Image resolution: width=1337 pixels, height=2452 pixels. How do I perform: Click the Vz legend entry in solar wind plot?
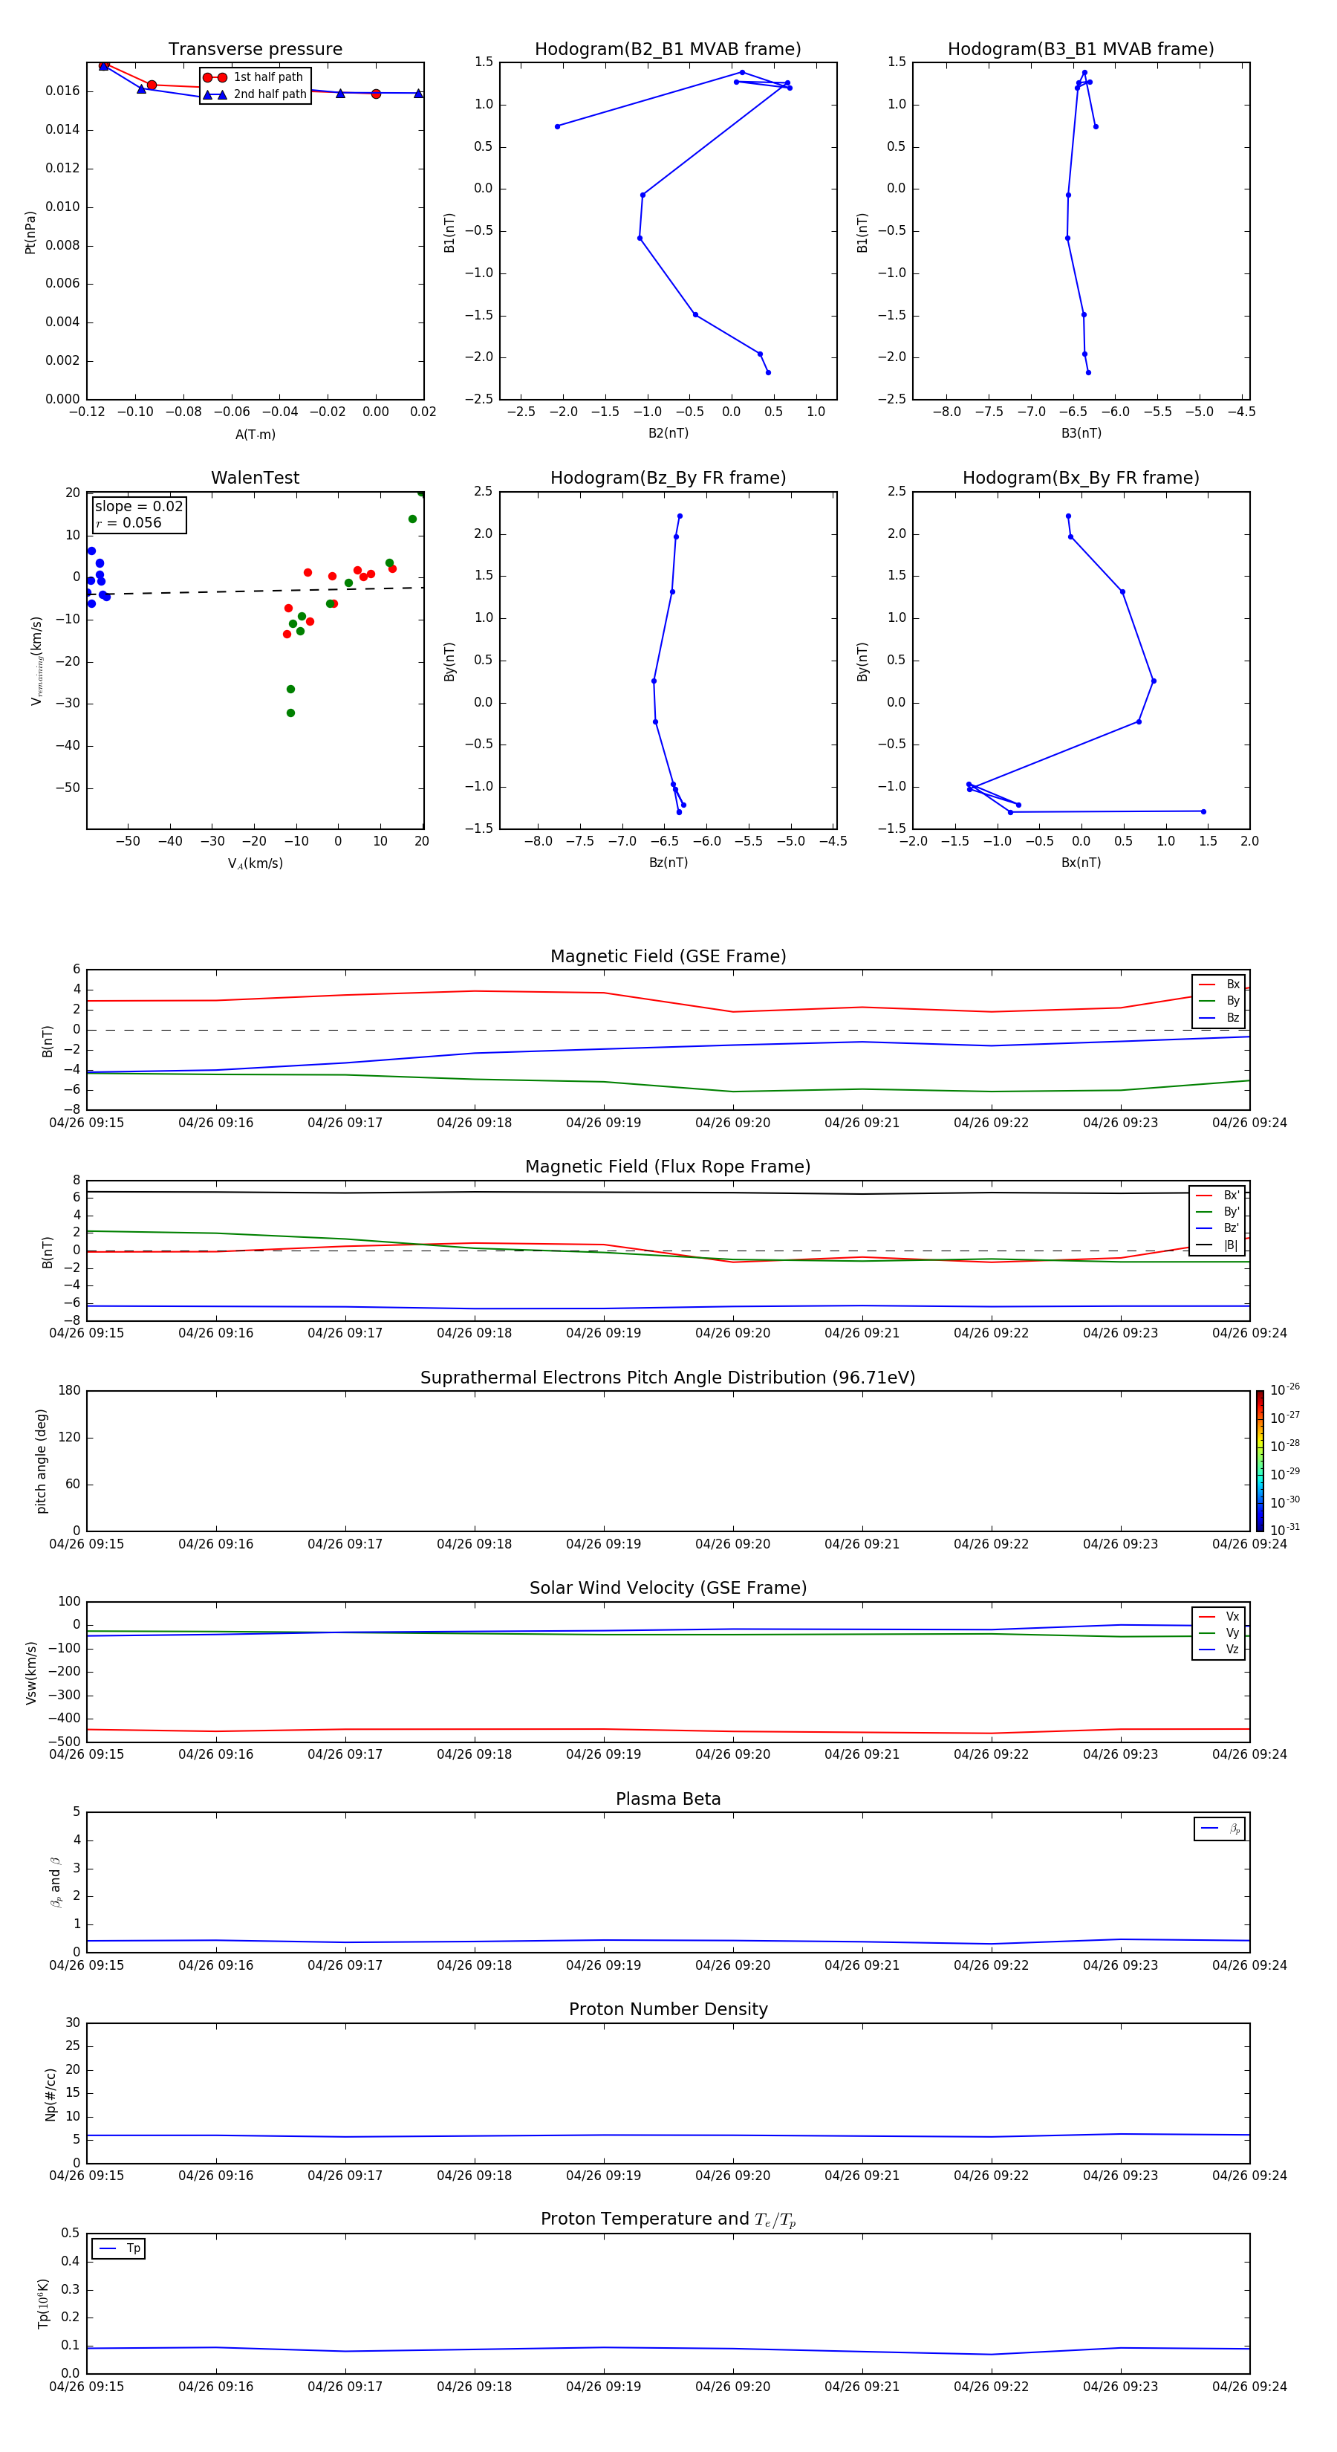tap(1219, 1650)
